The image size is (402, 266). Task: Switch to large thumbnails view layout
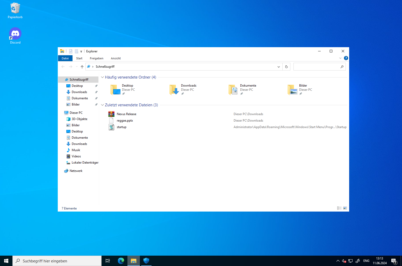[x=345, y=208]
